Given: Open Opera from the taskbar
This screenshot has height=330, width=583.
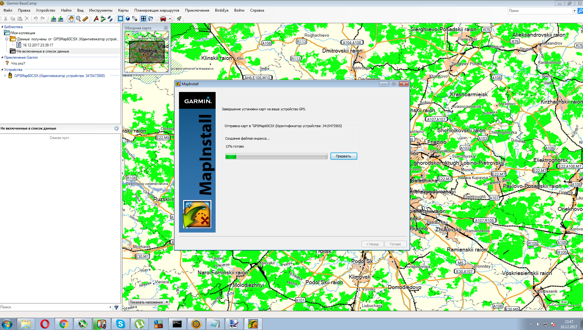Looking at the screenshot, I should (45, 324).
